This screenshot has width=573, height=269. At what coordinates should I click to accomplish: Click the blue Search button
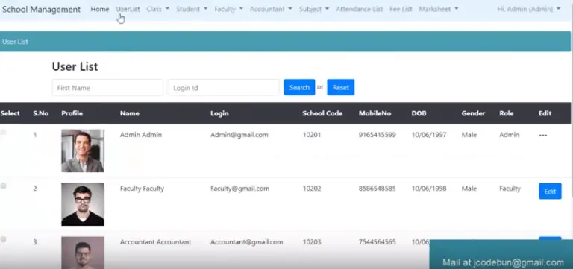(299, 87)
